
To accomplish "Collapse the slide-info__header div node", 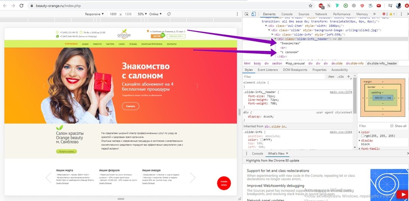I will pyautogui.click(x=275, y=39).
